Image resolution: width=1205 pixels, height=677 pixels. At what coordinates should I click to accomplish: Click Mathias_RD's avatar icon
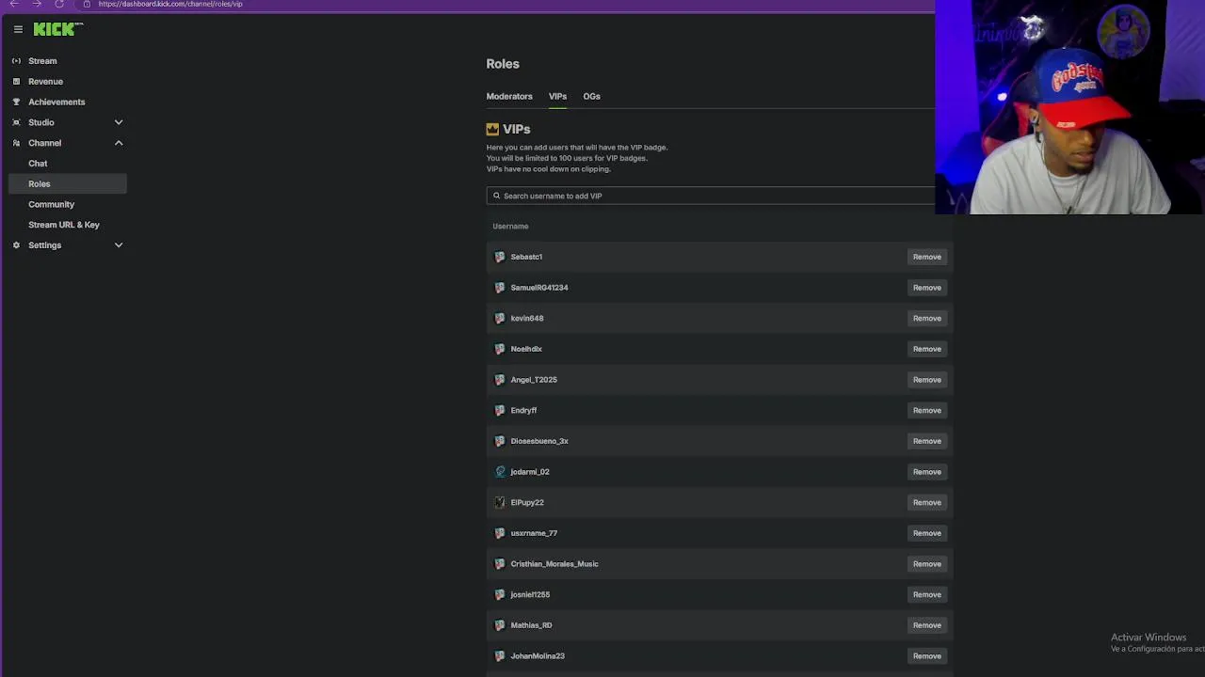[500, 625]
